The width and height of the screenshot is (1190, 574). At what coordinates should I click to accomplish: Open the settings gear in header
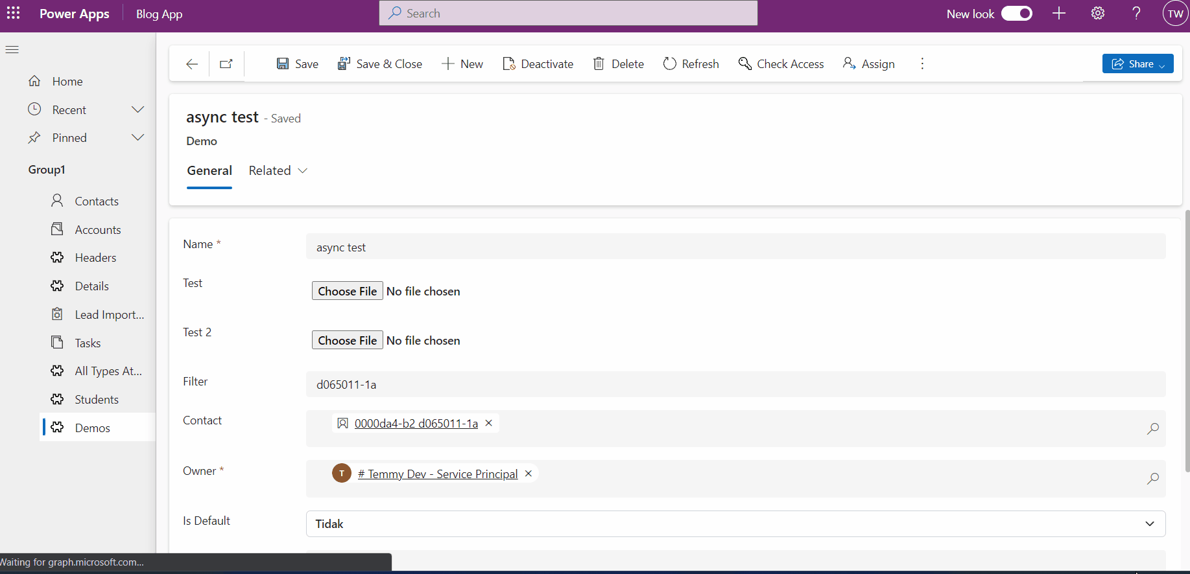tap(1097, 13)
